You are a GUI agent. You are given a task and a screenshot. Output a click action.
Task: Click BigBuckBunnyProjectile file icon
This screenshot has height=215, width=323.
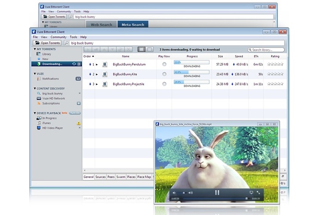(105, 84)
